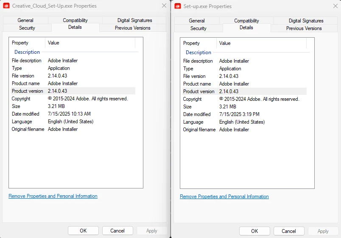Select Details tab in Set-up.exe Properties
Screen dimensions: 341x238
[246, 28]
